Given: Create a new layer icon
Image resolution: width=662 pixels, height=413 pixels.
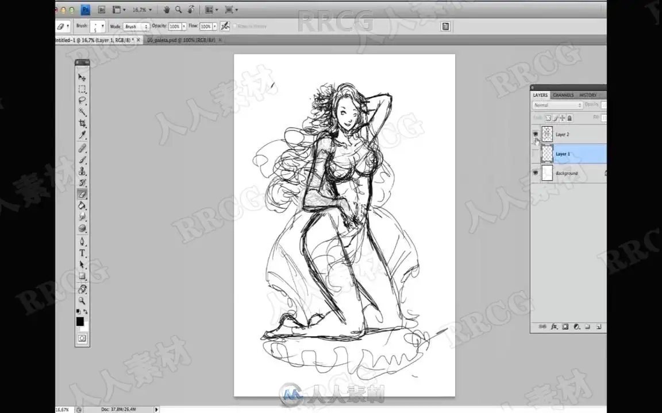Looking at the screenshot, I should (x=599, y=326).
